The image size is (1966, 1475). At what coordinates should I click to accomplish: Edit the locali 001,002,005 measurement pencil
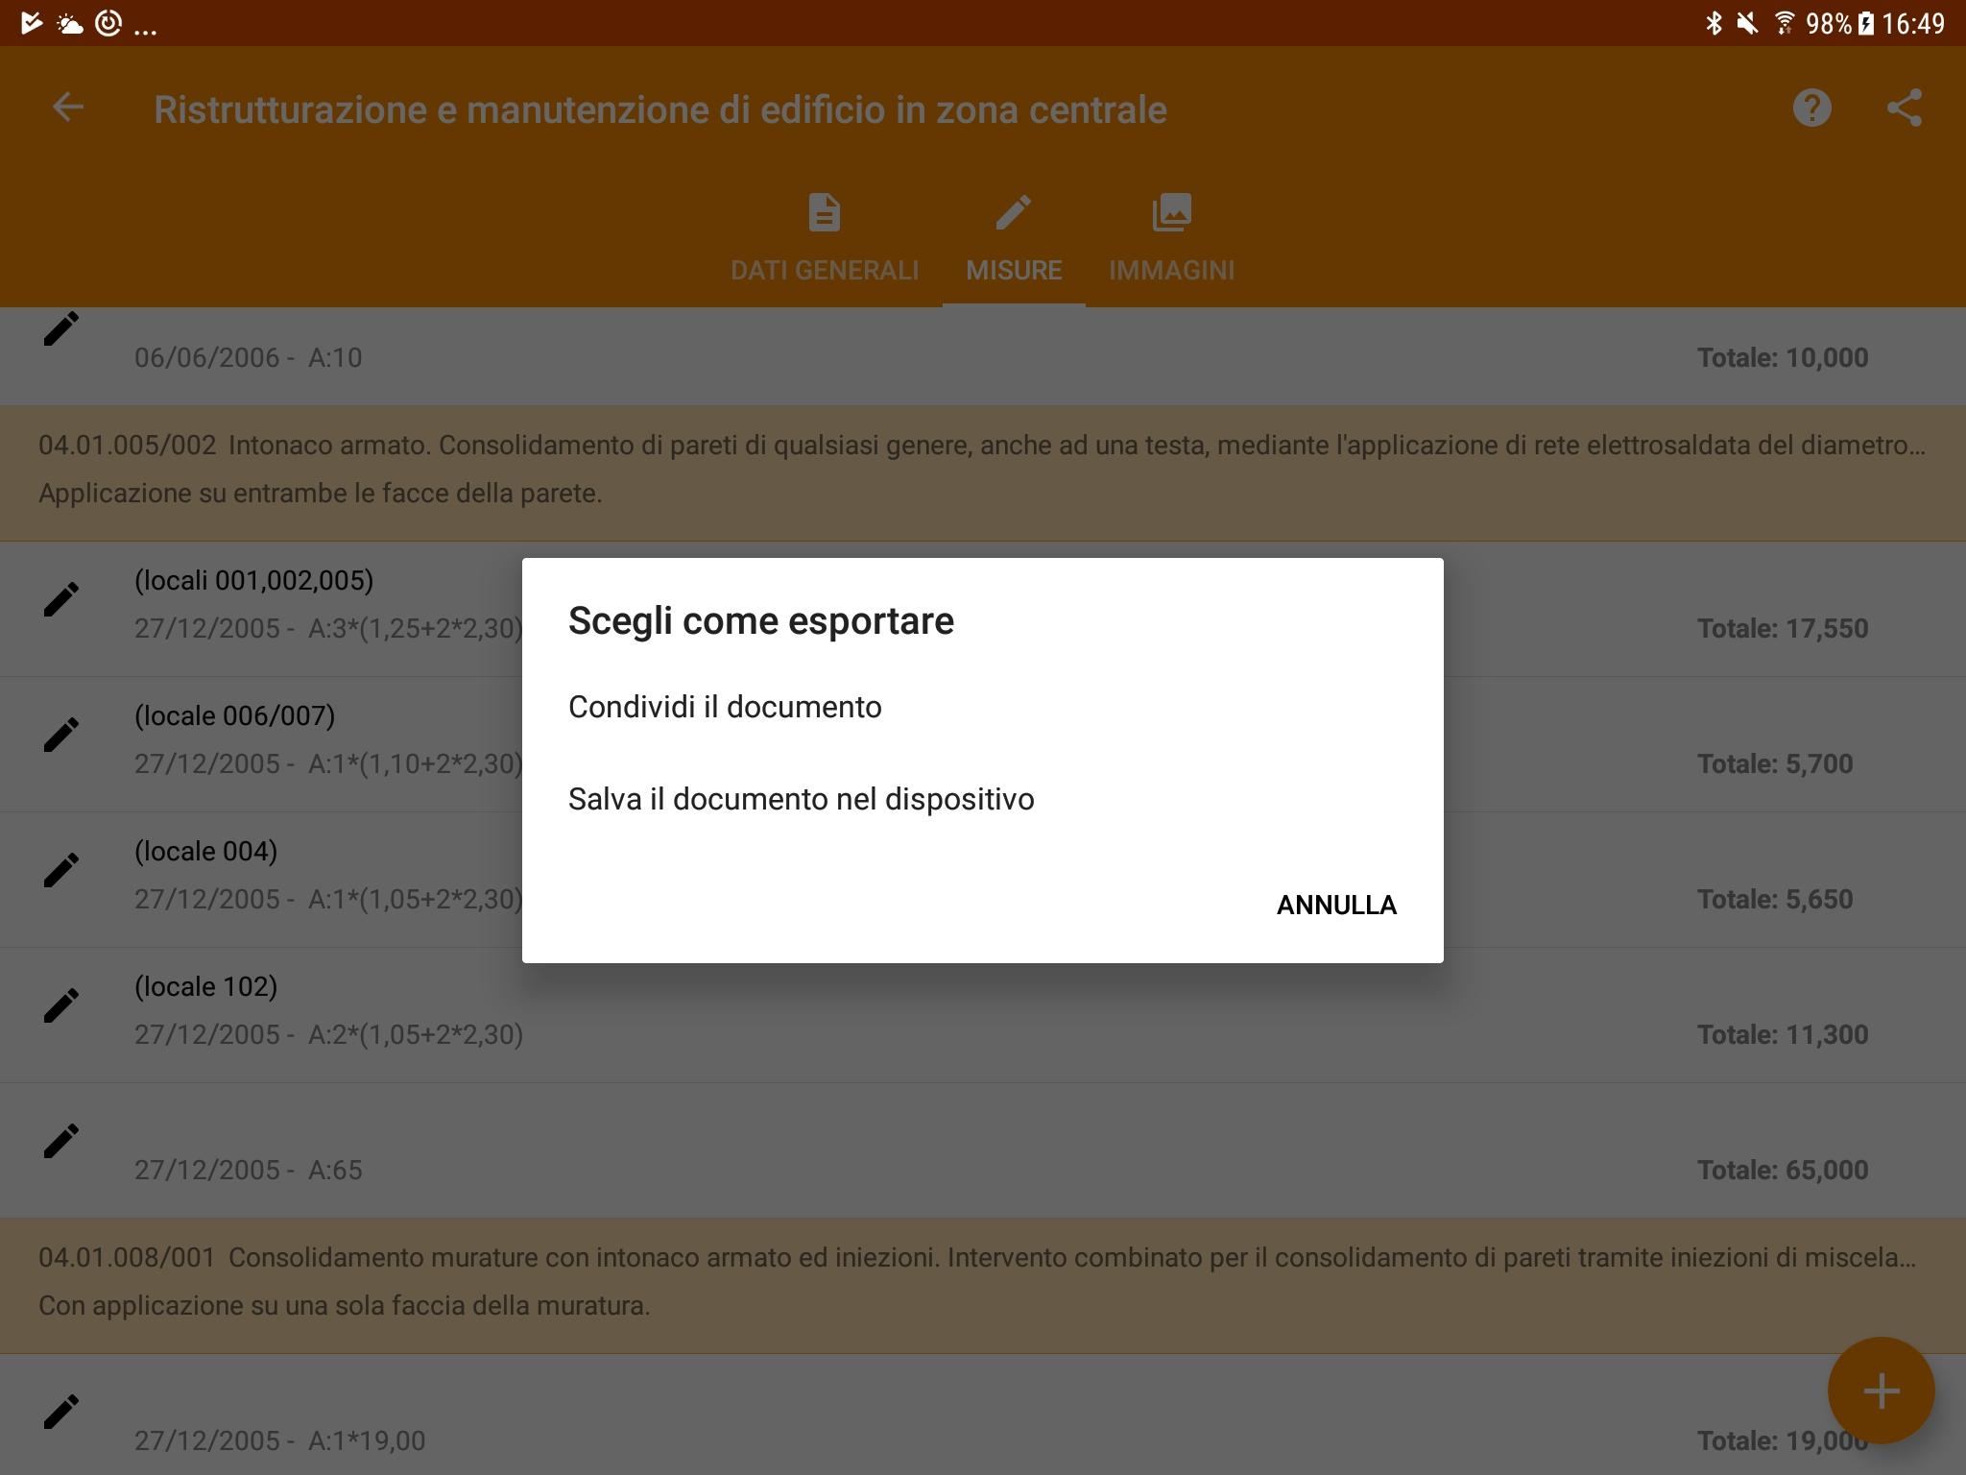pos(61,599)
